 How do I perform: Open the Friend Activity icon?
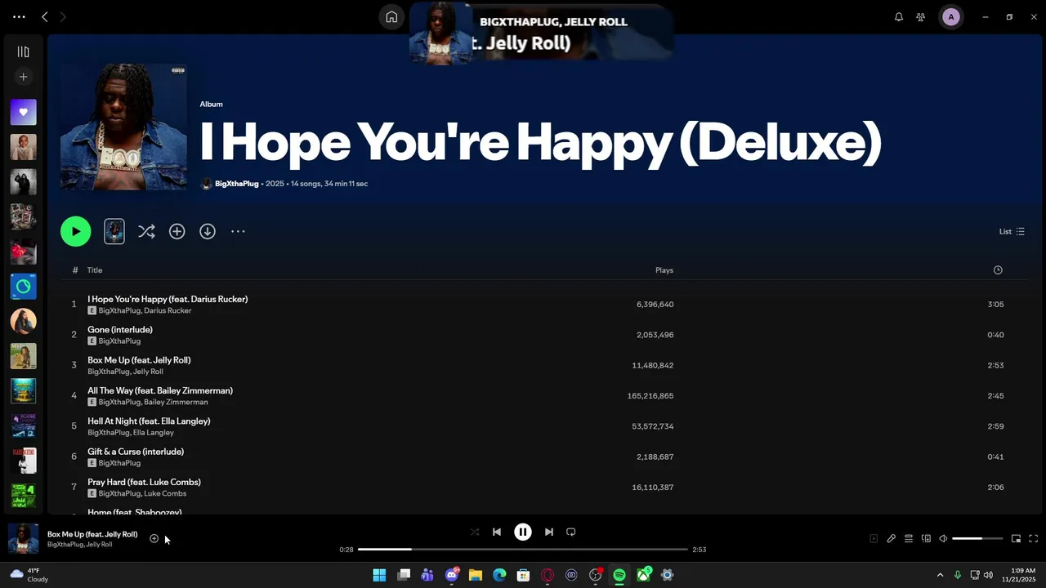(x=921, y=16)
